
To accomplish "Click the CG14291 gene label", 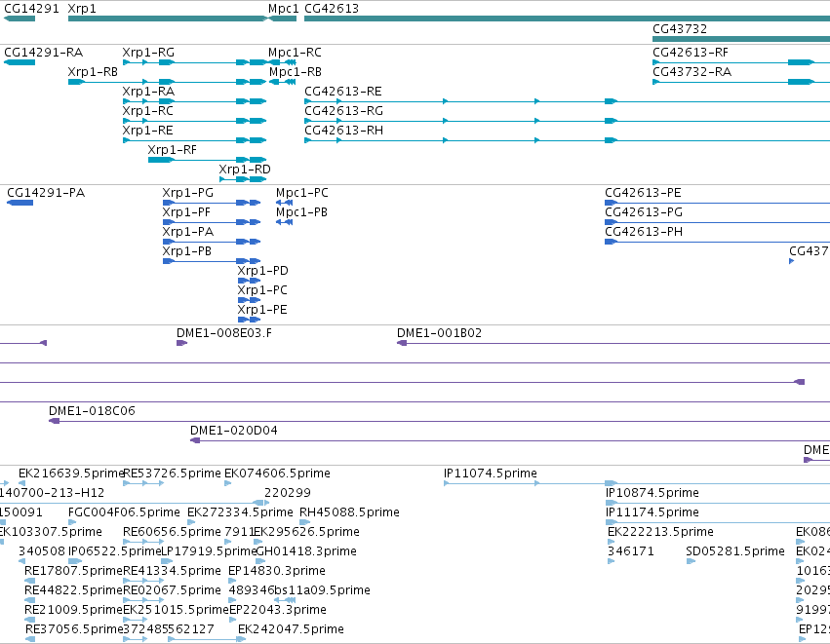I will (x=31, y=9).
